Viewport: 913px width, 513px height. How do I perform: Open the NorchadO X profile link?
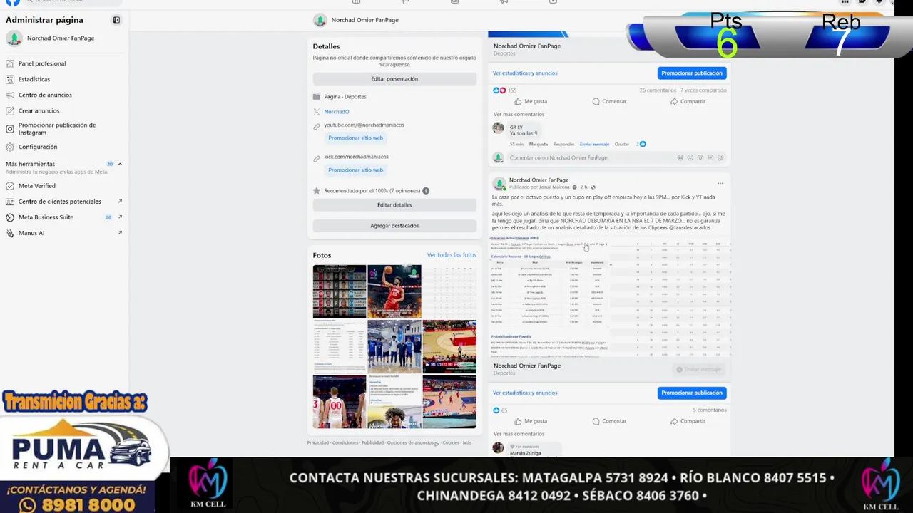(x=337, y=112)
